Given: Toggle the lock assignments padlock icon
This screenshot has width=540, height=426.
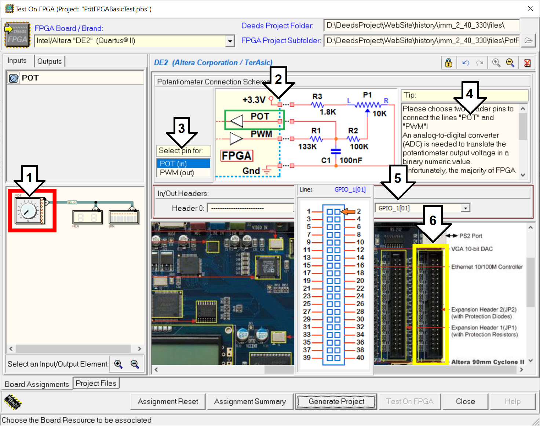Looking at the screenshot, I should pyautogui.click(x=448, y=63).
